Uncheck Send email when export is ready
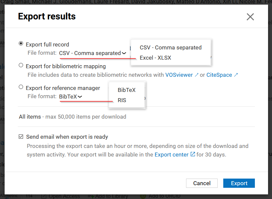The width and height of the screenshot is (272, 199). [x=21, y=137]
